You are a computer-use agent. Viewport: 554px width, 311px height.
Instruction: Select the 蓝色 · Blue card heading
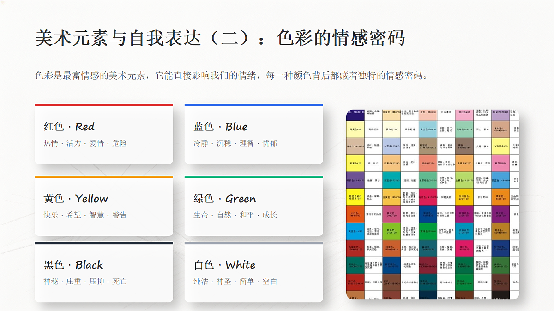(221, 127)
